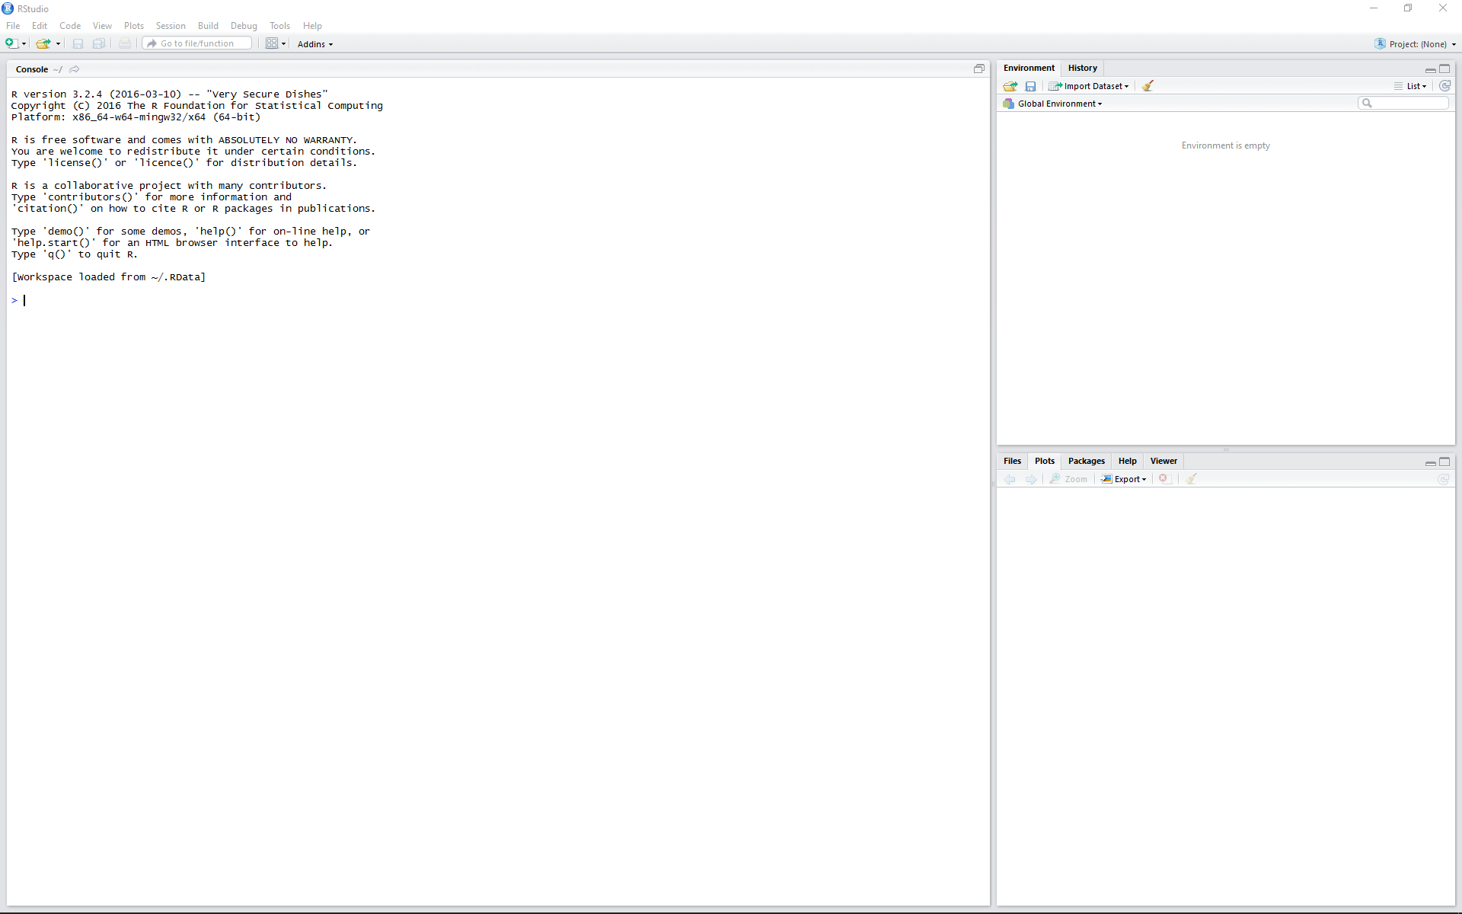Click the Open File folder icon

point(43,43)
